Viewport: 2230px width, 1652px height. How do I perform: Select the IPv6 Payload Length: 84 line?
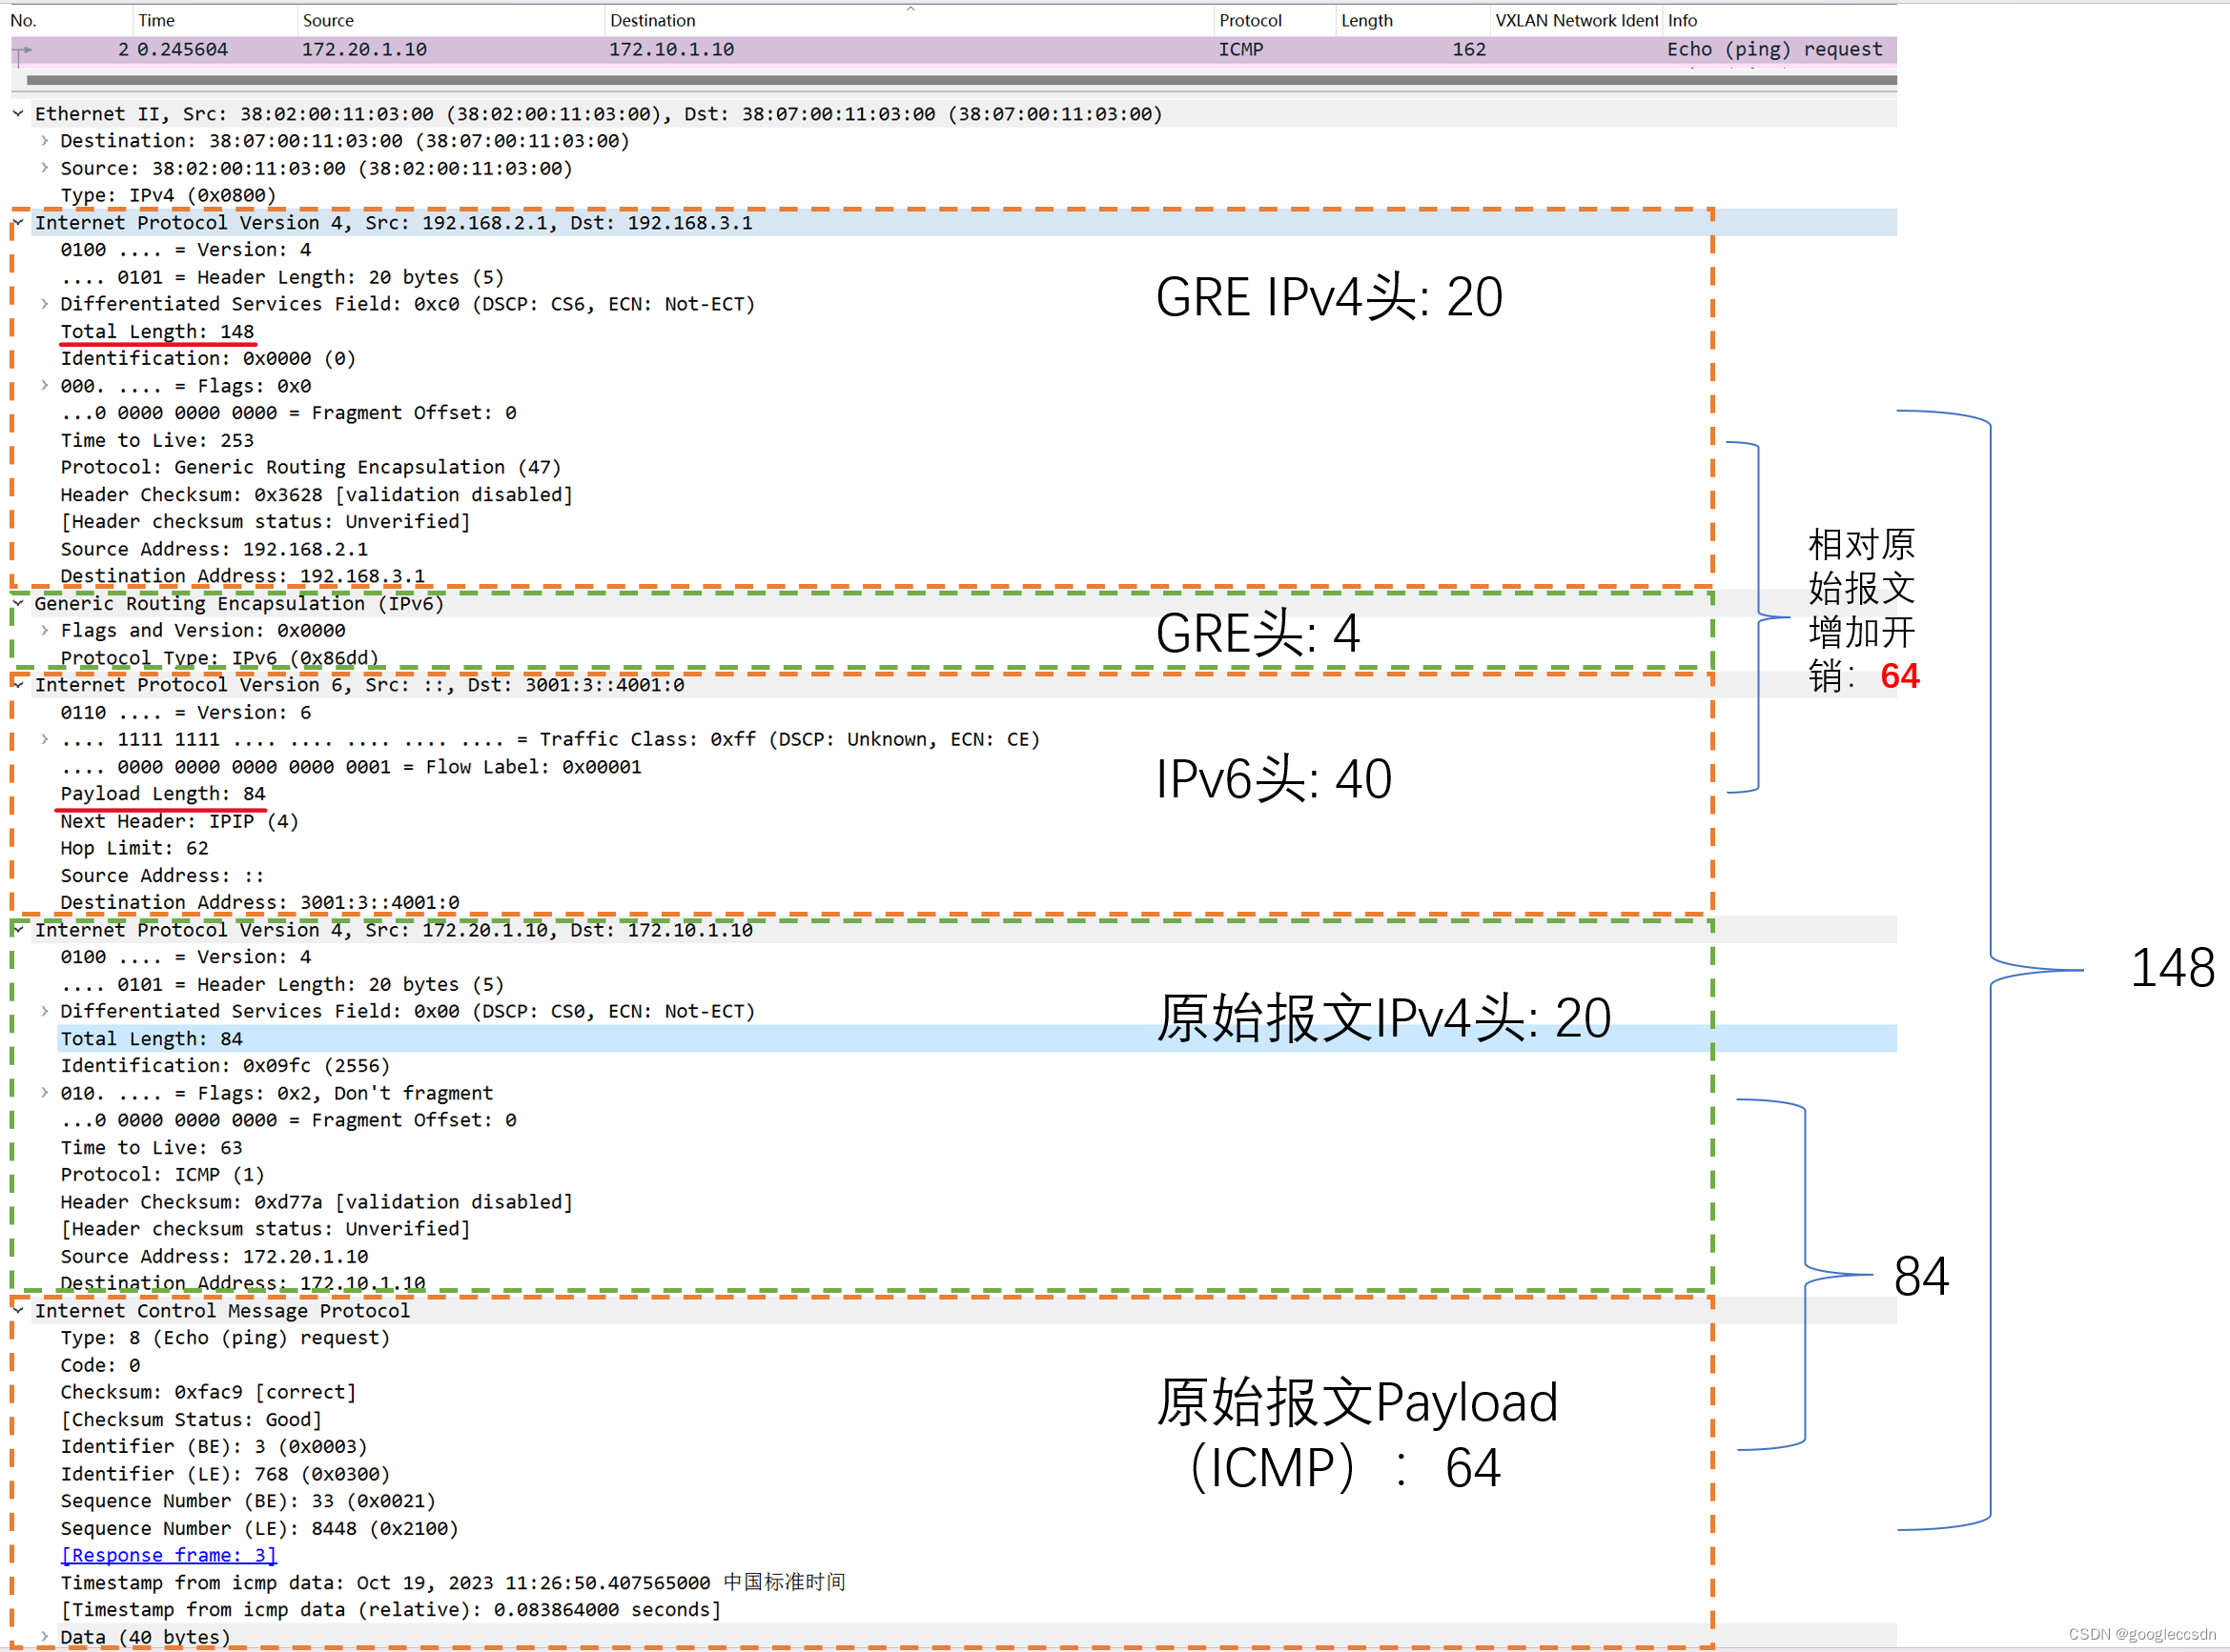[x=162, y=793]
